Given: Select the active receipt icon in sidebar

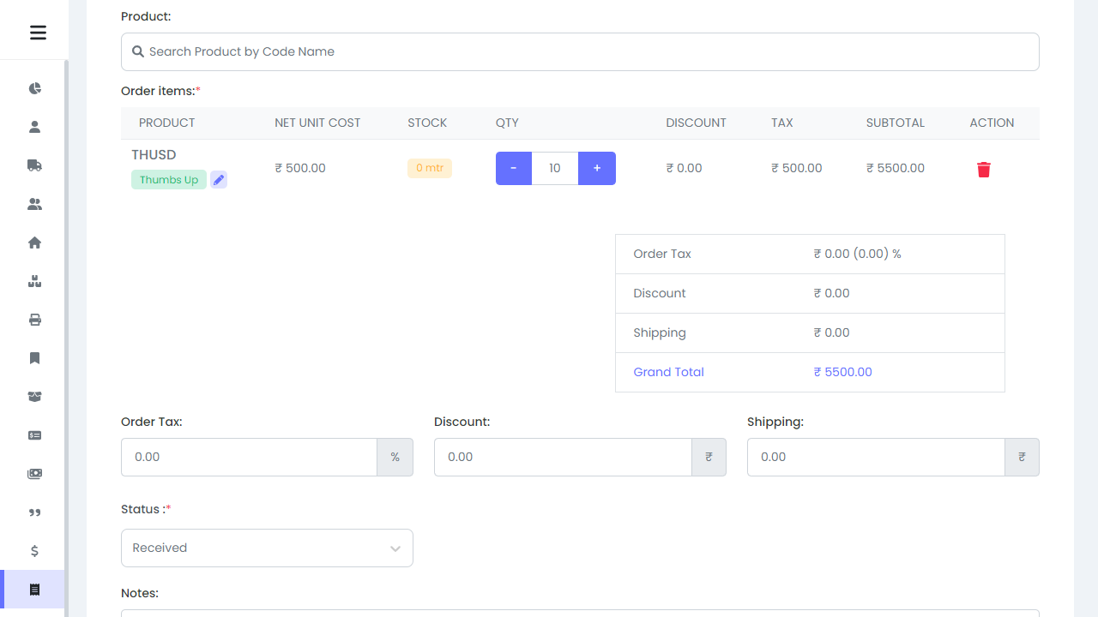Looking at the screenshot, I should (34, 590).
